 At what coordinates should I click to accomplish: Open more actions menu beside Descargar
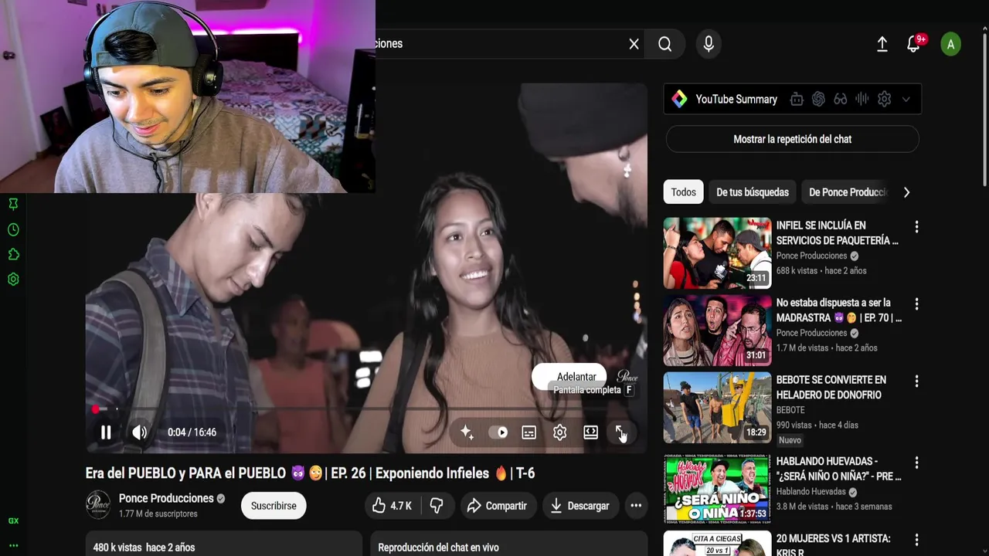tap(636, 506)
